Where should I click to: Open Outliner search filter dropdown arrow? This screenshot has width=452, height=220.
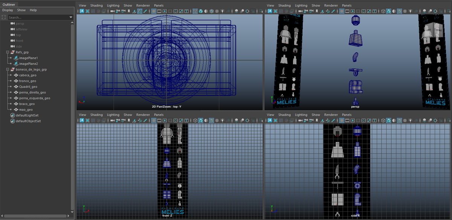(71, 17)
